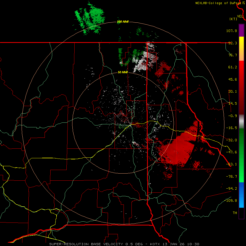The width and height of the screenshot is (246, 246).
Task: Click the yellow-orange segment of color bar
Action: tap(241, 49)
